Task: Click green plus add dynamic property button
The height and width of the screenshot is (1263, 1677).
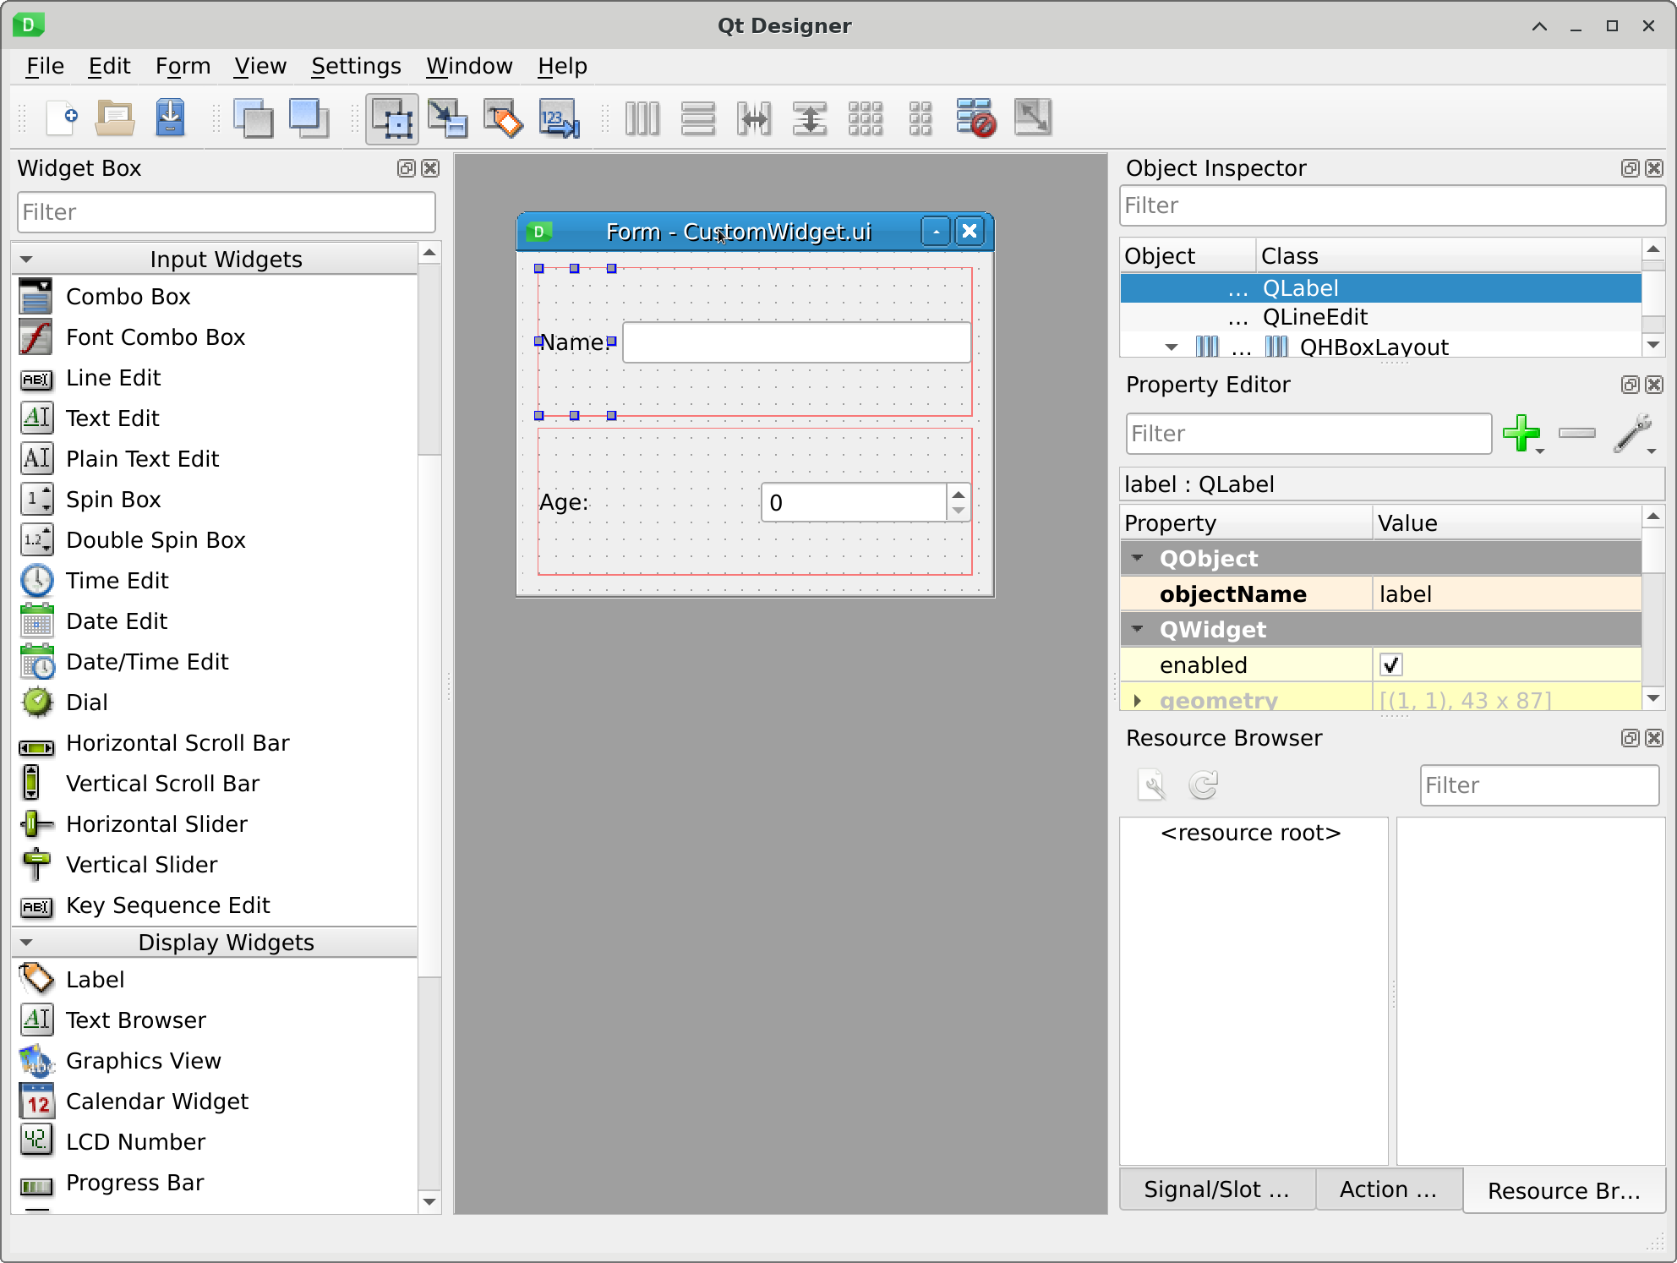Action: pos(1521,433)
